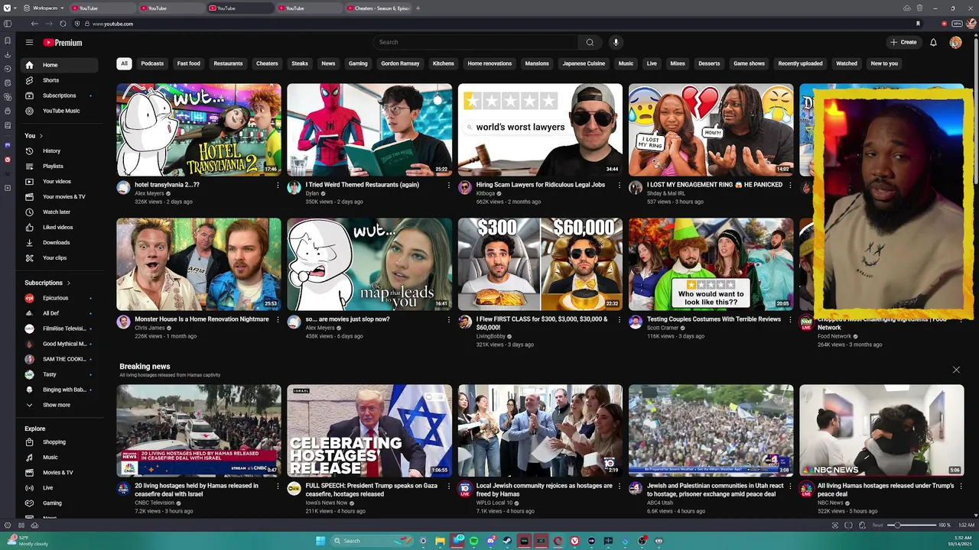Select the Japanese Cuisine filter chip
The width and height of the screenshot is (979, 550).
tap(584, 63)
